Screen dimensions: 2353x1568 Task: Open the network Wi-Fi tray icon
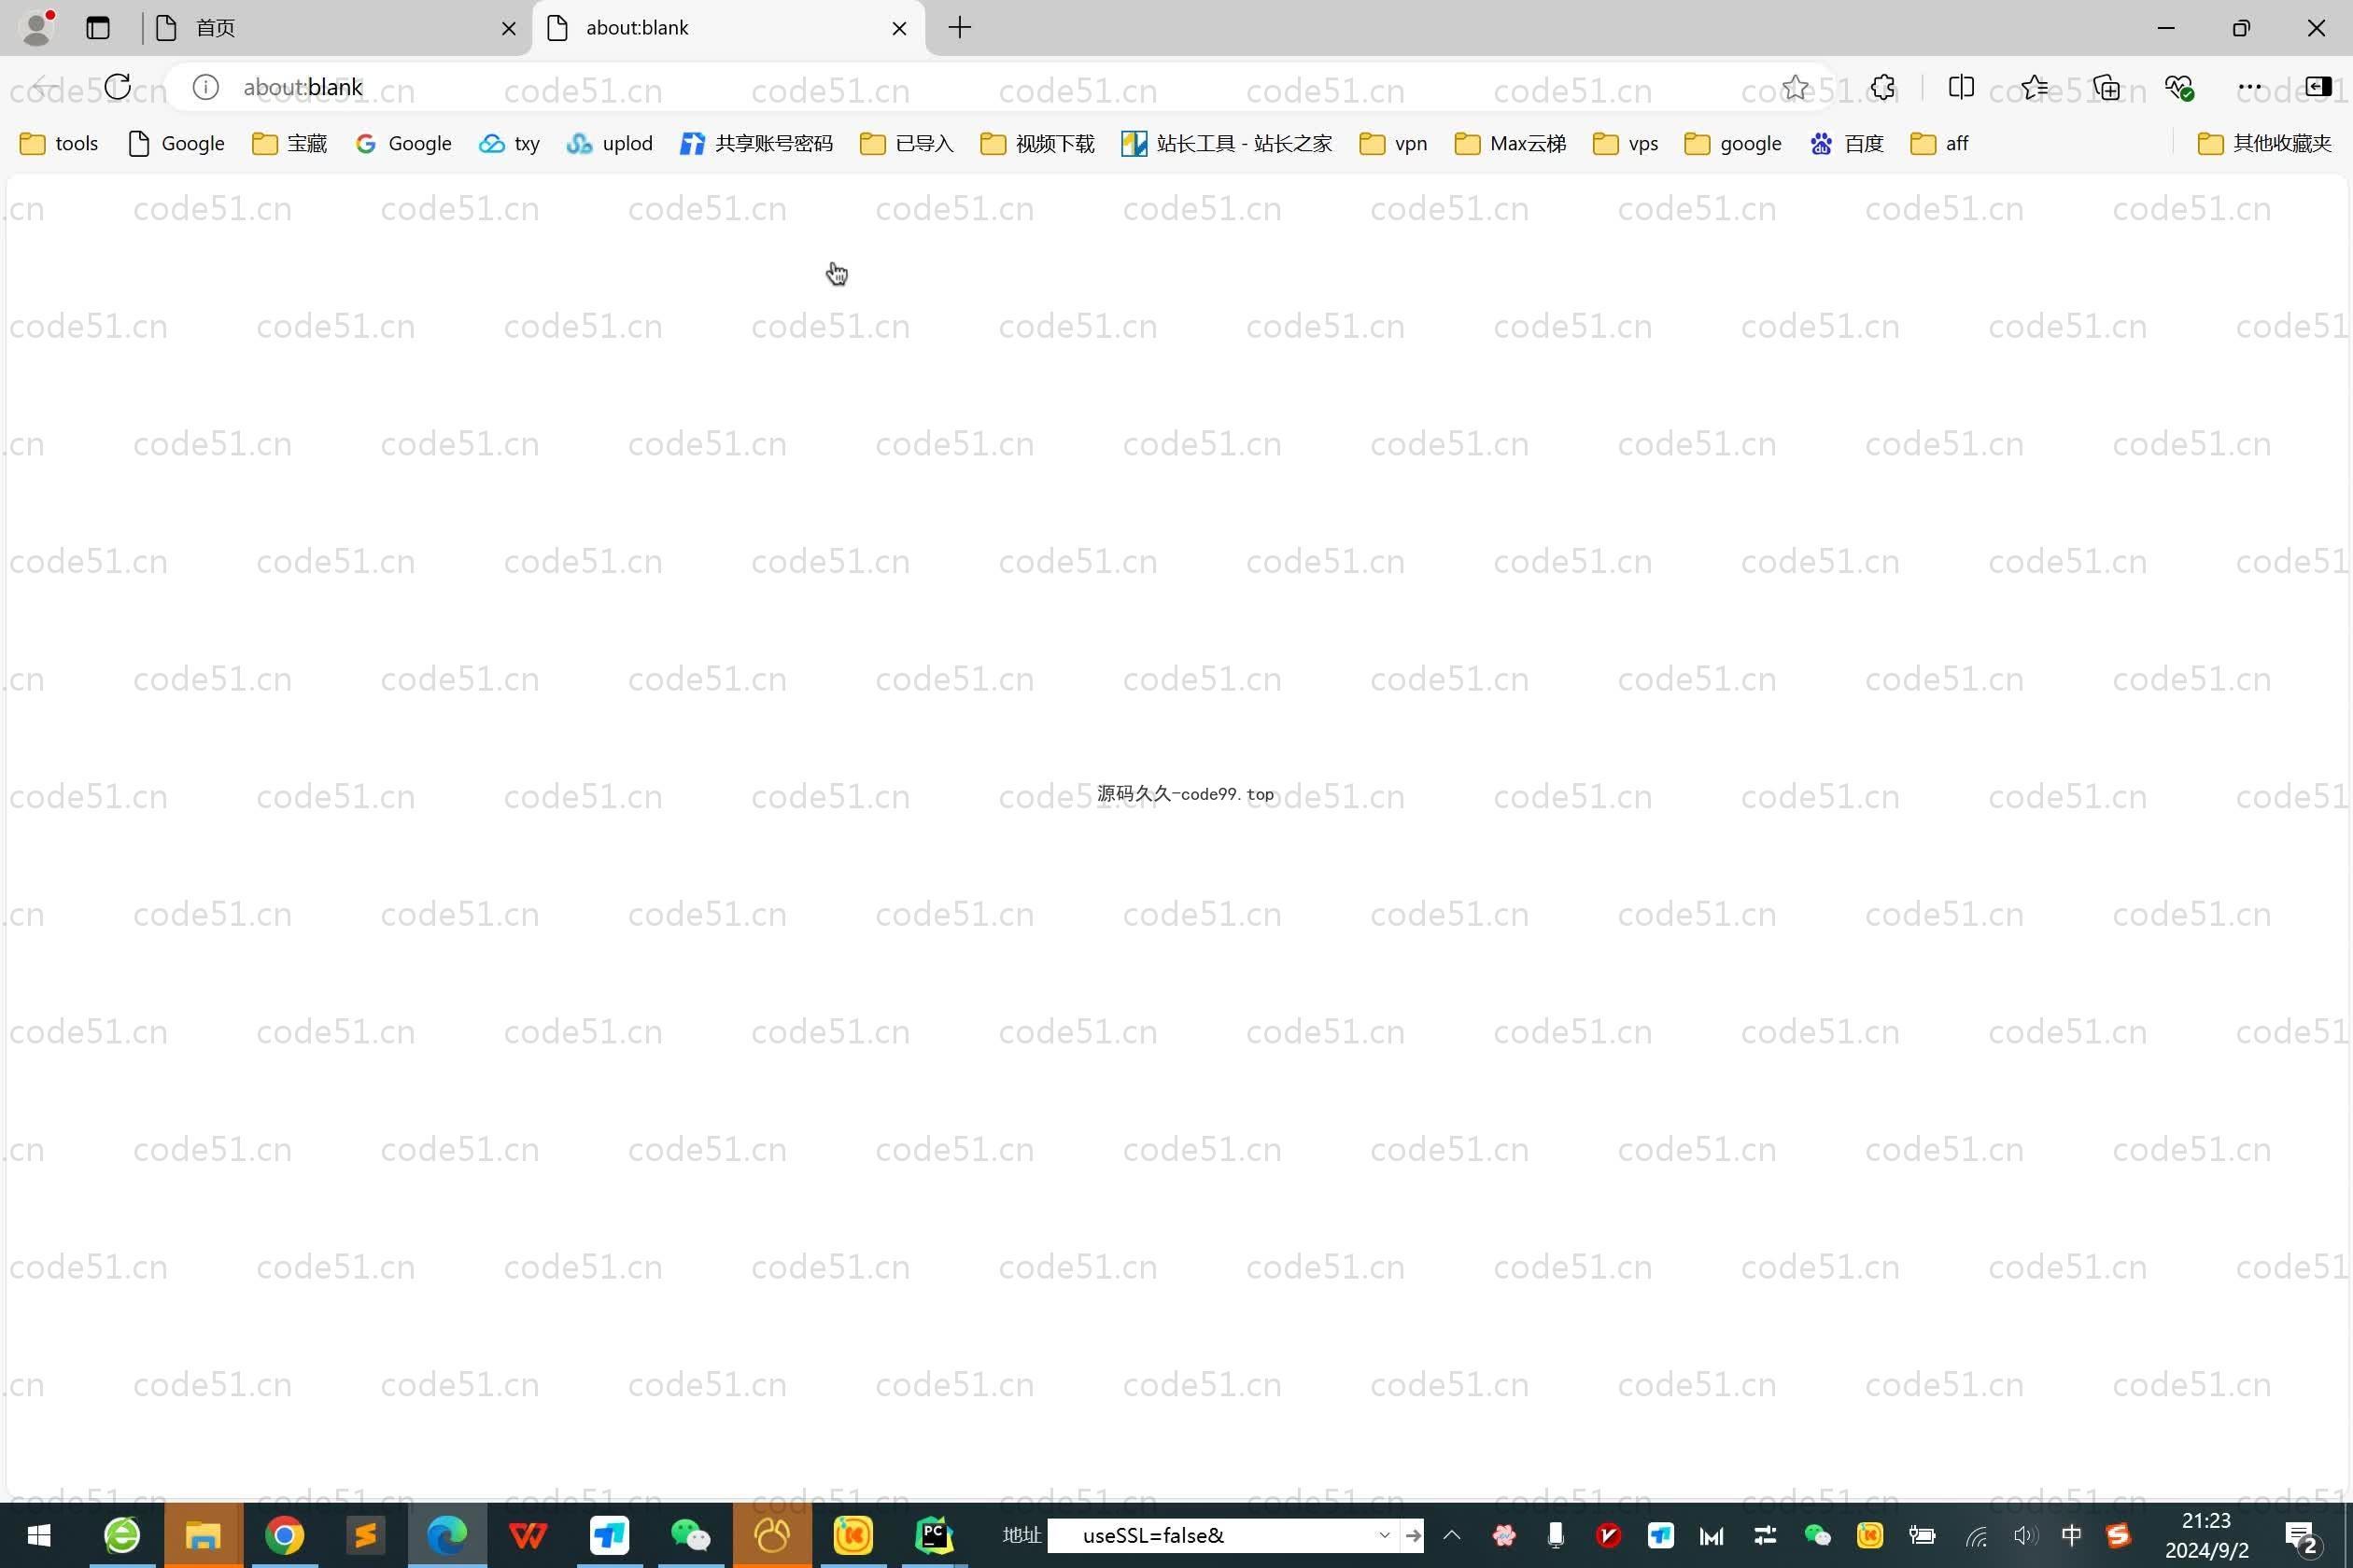click(x=1977, y=1535)
